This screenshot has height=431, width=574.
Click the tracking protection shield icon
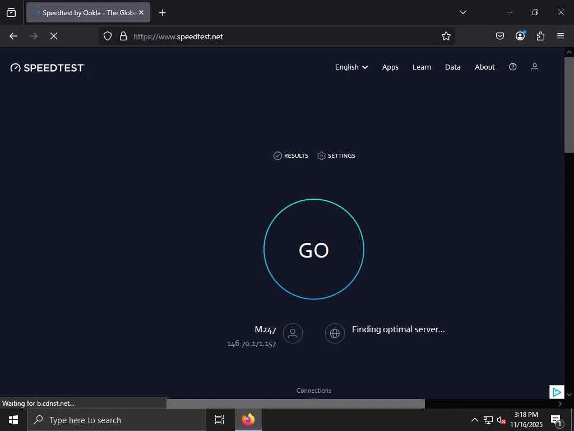point(107,36)
